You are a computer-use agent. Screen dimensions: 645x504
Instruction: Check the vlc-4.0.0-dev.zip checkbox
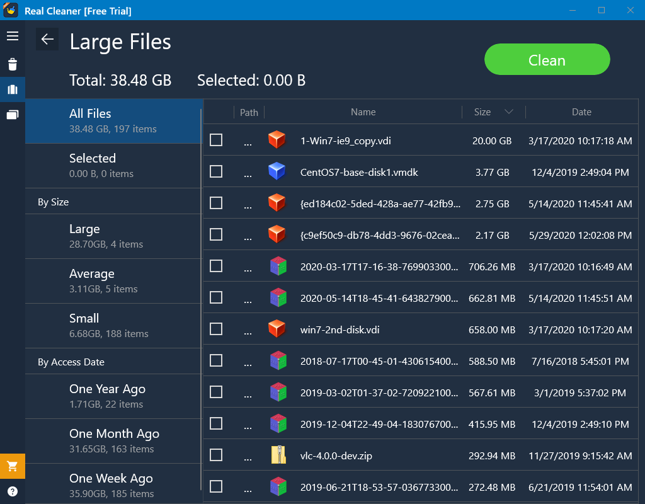[x=216, y=455]
